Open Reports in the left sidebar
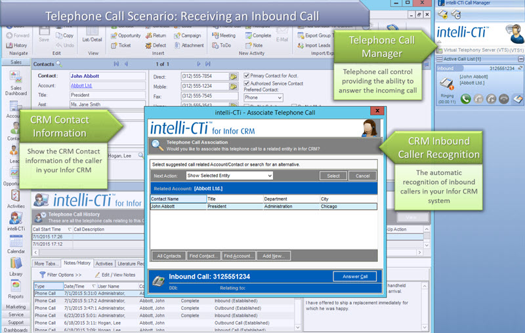 (x=16, y=290)
